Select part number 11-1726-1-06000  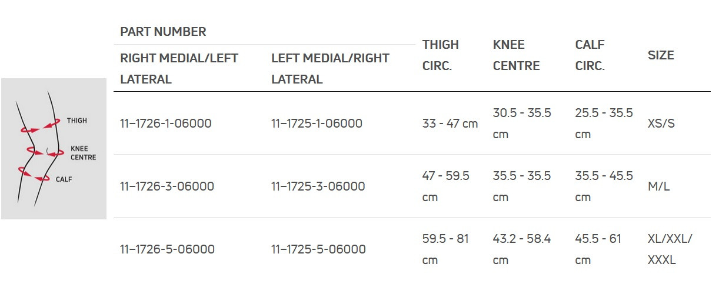(x=165, y=124)
